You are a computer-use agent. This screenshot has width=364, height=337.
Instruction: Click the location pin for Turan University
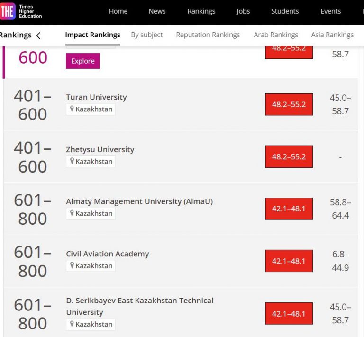point(72,109)
